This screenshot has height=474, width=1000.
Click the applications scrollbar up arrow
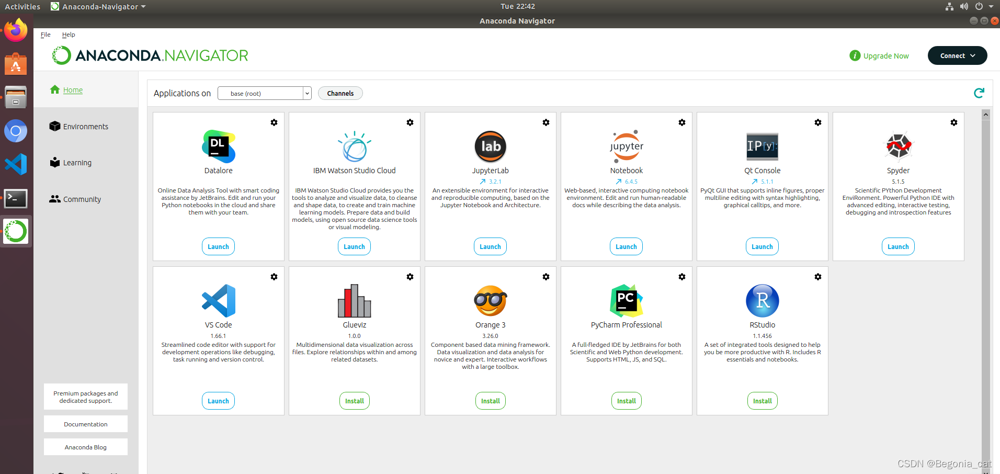point(986,115)
